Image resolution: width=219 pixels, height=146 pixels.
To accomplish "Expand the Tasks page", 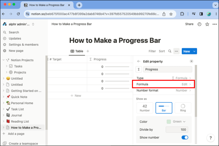I will click(7, 66).
